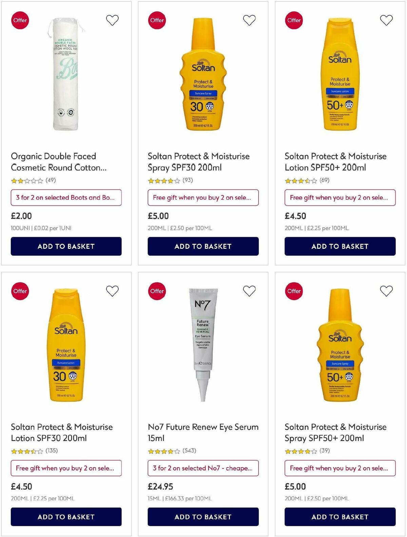Click the star rating on the No7 Eye Serum
This screenshot has width=407, height=537.
164,451
